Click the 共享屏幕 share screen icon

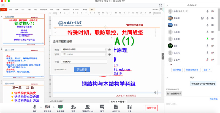pos(60,107)
